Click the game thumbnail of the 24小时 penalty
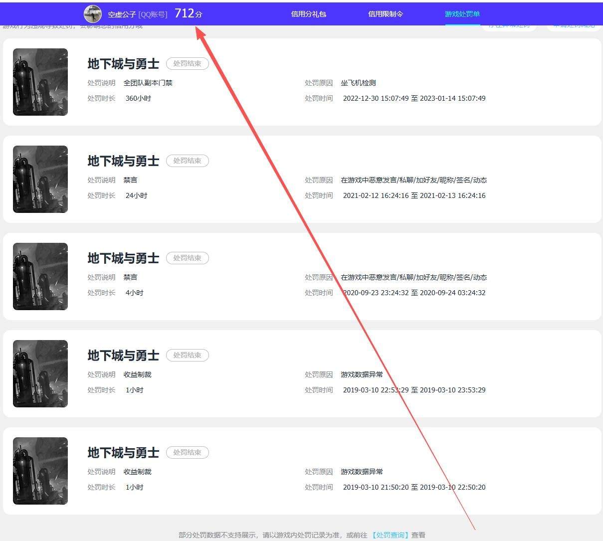 40,179
